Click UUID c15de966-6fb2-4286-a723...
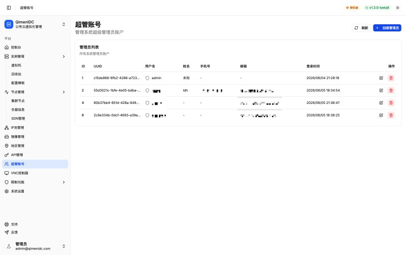 pos(117,78)
